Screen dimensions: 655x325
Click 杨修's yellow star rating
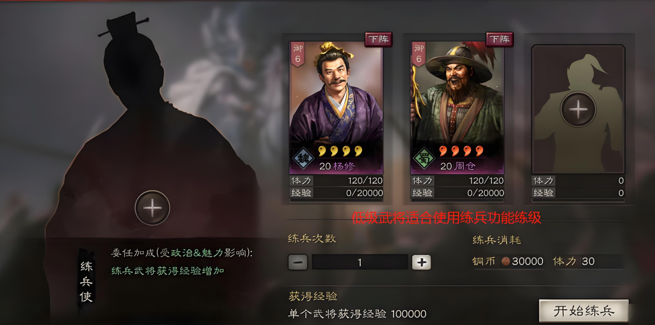click(x=340, y=150)
